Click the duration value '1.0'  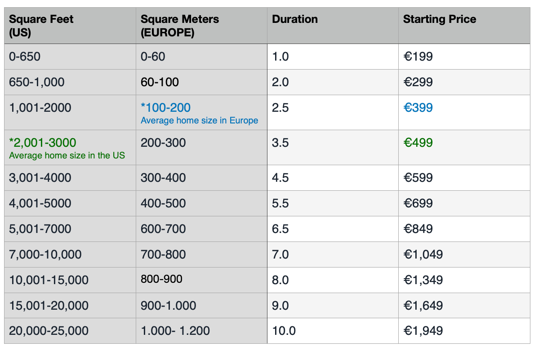tap(280, 57)
